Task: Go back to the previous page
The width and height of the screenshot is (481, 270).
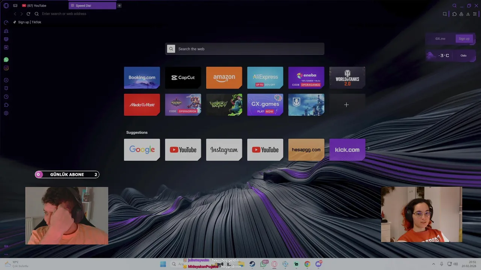Action: click(x=15, y=14)
